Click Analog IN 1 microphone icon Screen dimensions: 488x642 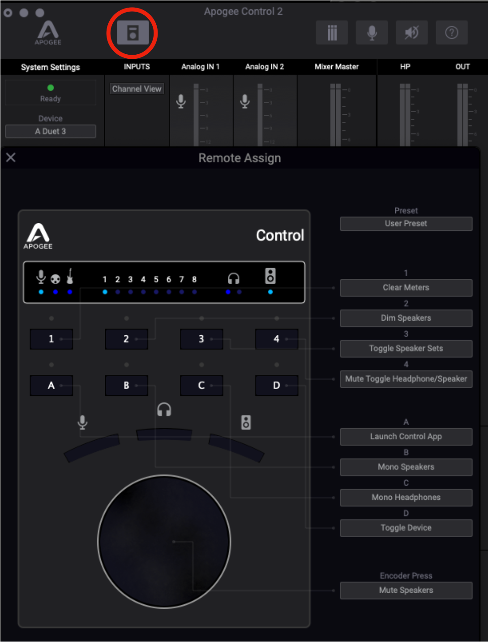(181, 101)
